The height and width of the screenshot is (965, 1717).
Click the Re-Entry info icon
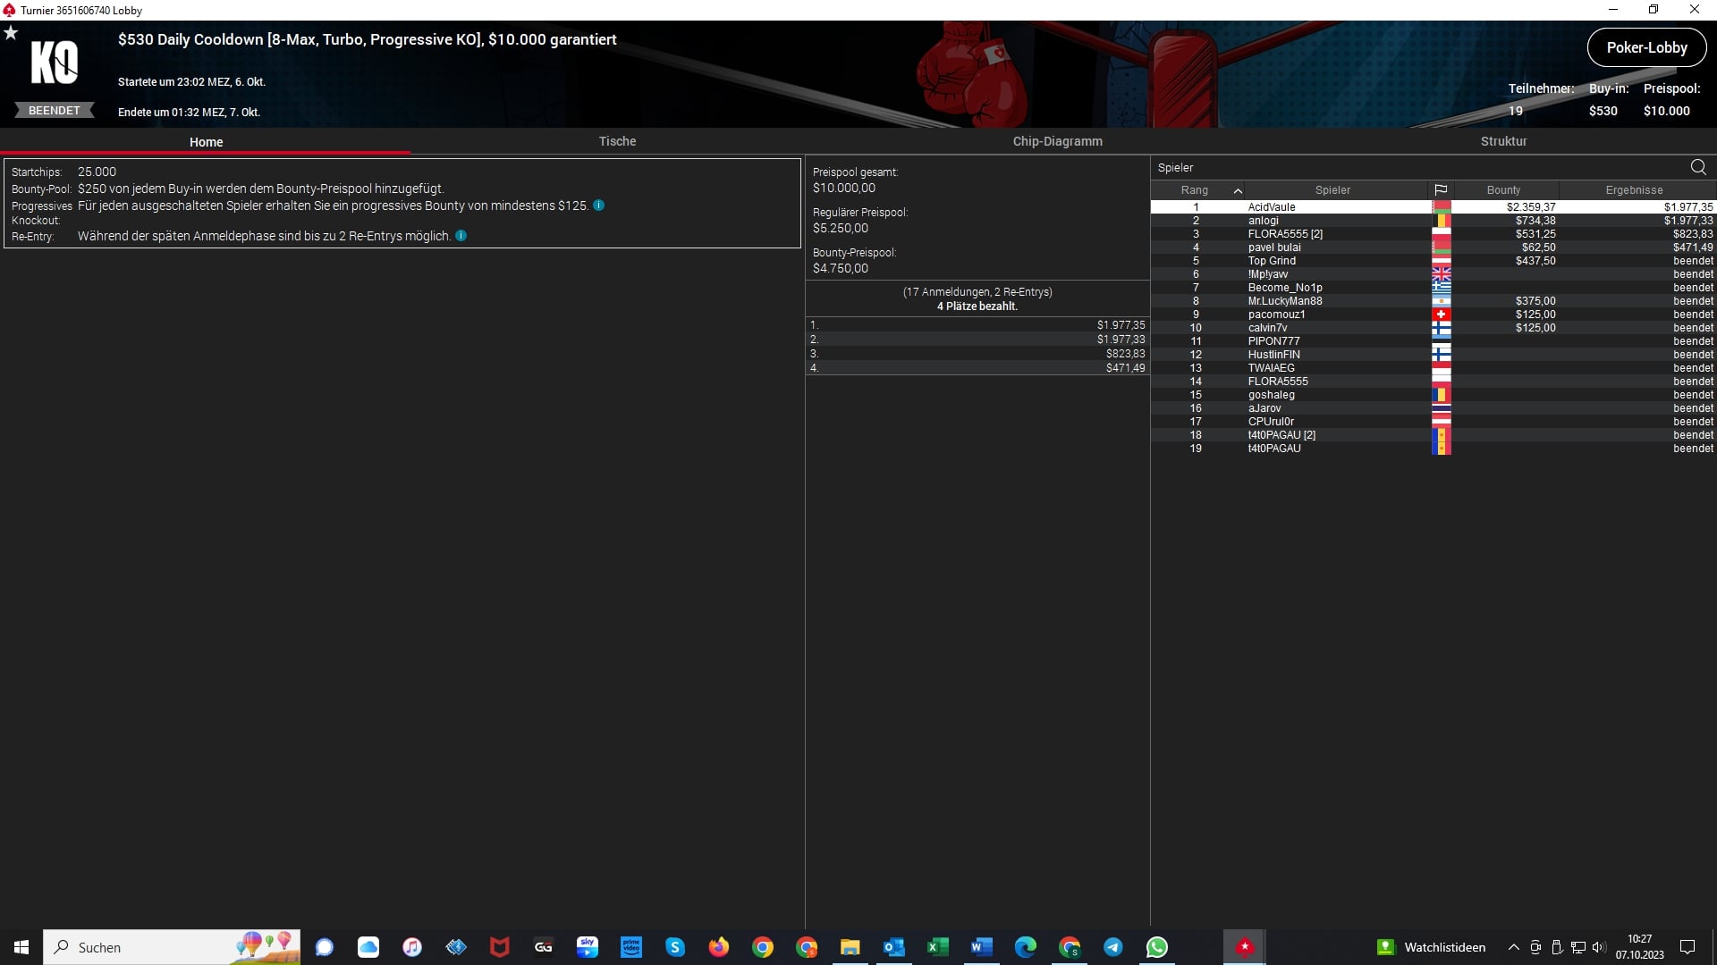[461, 236]
